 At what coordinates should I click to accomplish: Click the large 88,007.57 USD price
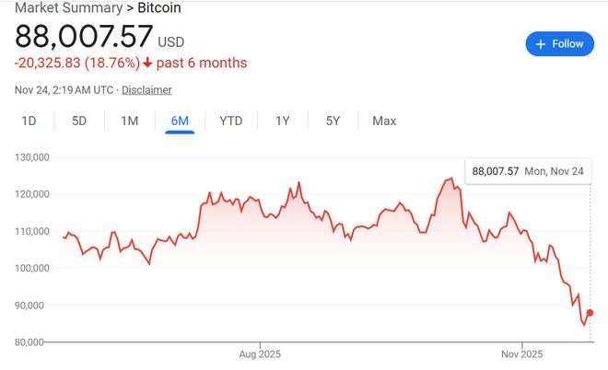[x=85, y=38]
